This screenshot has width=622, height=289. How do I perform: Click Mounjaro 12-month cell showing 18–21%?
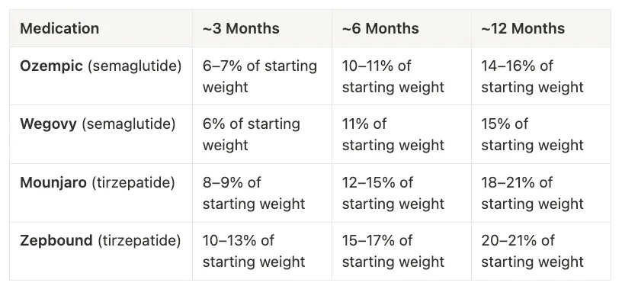tap(532, 193)
